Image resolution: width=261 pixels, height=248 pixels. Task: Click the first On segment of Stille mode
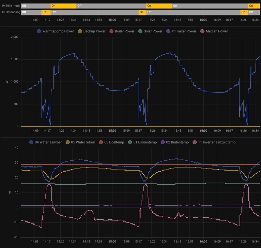[x=63, y=6]
